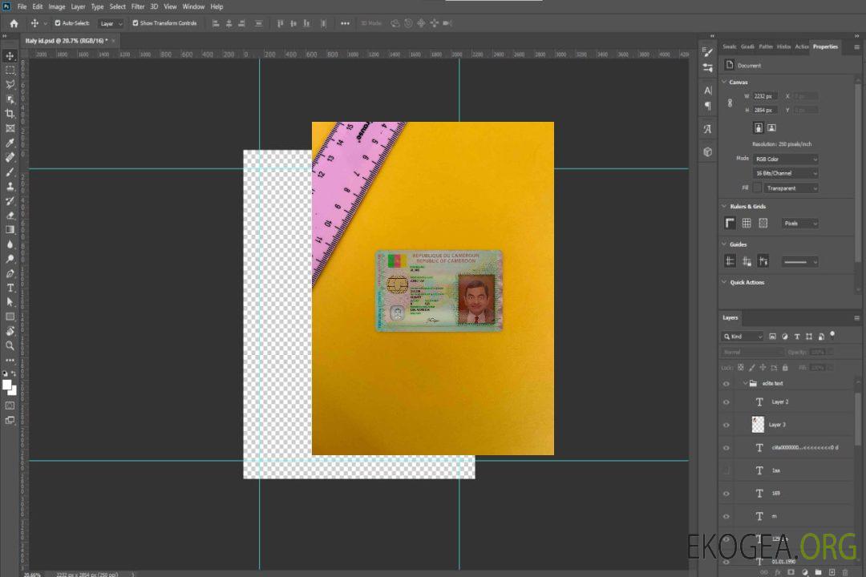Image resolution: width=866 pixels, height=577 pixels.
Task: Select the Zoom tool
Action: coord(10,345)
